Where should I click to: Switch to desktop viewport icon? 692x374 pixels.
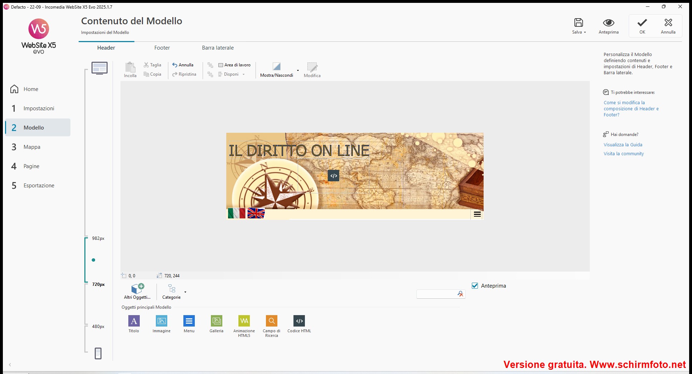pyautogui.click(x=99, y=68)
